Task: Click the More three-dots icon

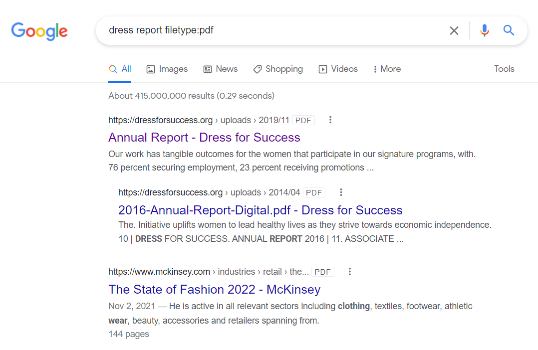Action: tap(375, 69)
